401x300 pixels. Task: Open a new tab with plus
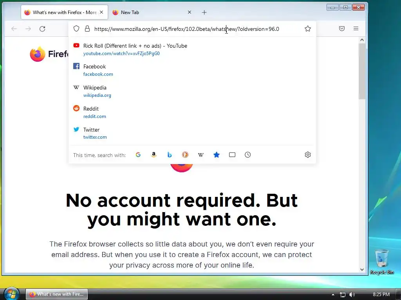tap(204, 12)
